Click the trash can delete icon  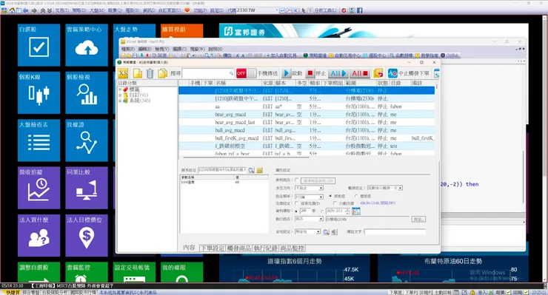point(150,73)
